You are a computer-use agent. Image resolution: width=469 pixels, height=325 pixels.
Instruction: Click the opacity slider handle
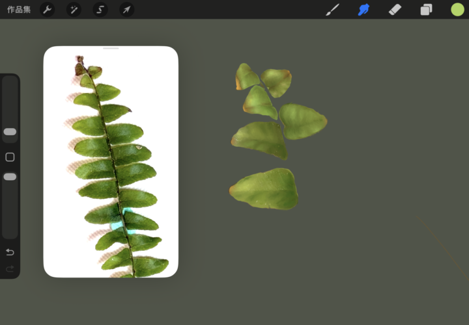click(x=10, y=177)
